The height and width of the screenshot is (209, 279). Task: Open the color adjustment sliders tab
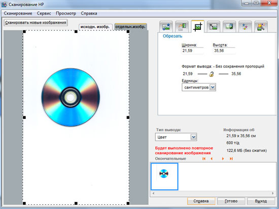click(245, 27)
